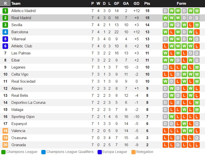Select the Sporting Gijon team name
Viewport: 205px width, 155px height.
coord(23,117)
